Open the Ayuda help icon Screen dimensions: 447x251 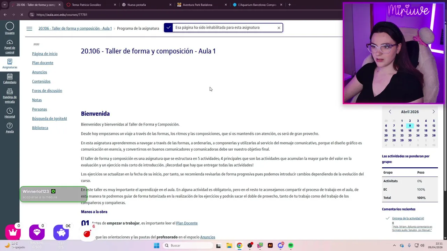[x=10, y=128]
